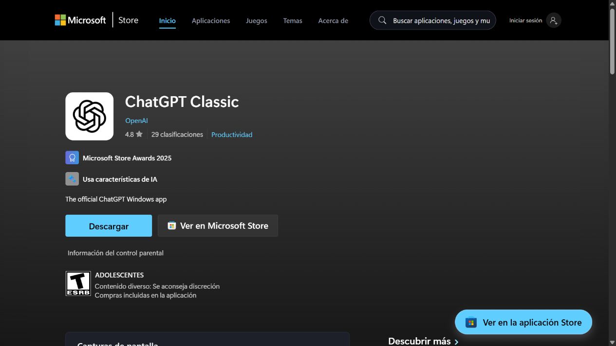The height and width of the screenshot is (346, 616).
Task: Click the ESRB Teen rating icon
Action: 78,284
